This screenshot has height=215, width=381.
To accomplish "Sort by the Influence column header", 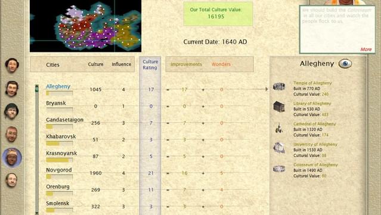I will point(122,64).
